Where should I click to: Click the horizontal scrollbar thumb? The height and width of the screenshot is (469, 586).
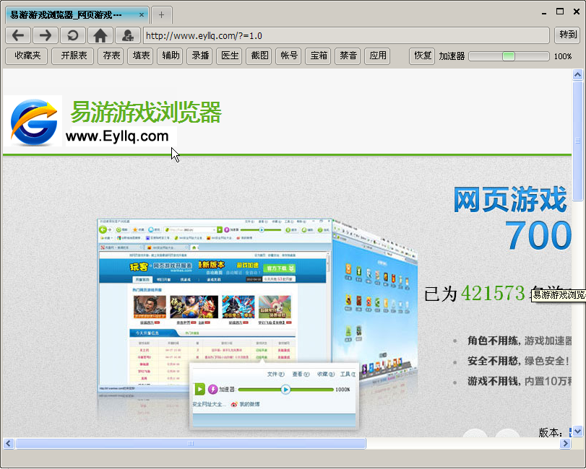point(191,443)
